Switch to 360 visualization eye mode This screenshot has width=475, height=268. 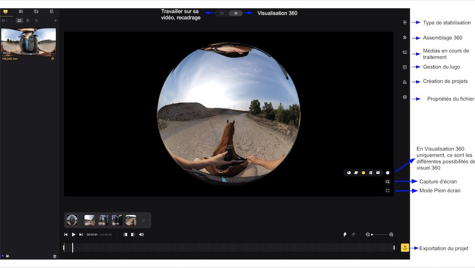(236, 13)
